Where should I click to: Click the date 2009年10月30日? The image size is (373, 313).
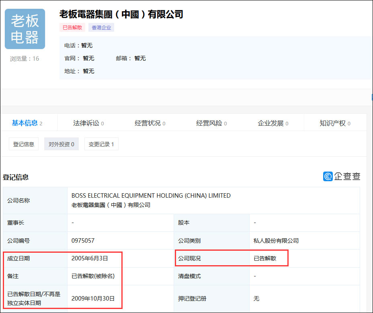(93, 299)
